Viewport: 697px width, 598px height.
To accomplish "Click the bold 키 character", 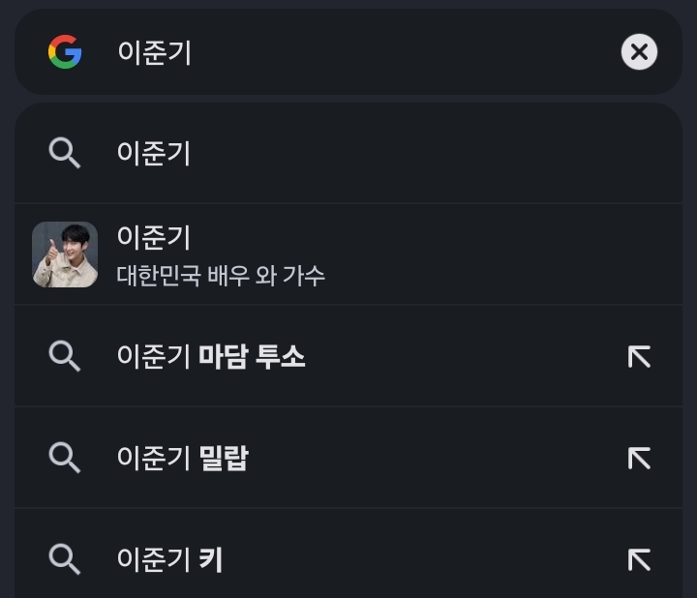I will tap(211, 559).
